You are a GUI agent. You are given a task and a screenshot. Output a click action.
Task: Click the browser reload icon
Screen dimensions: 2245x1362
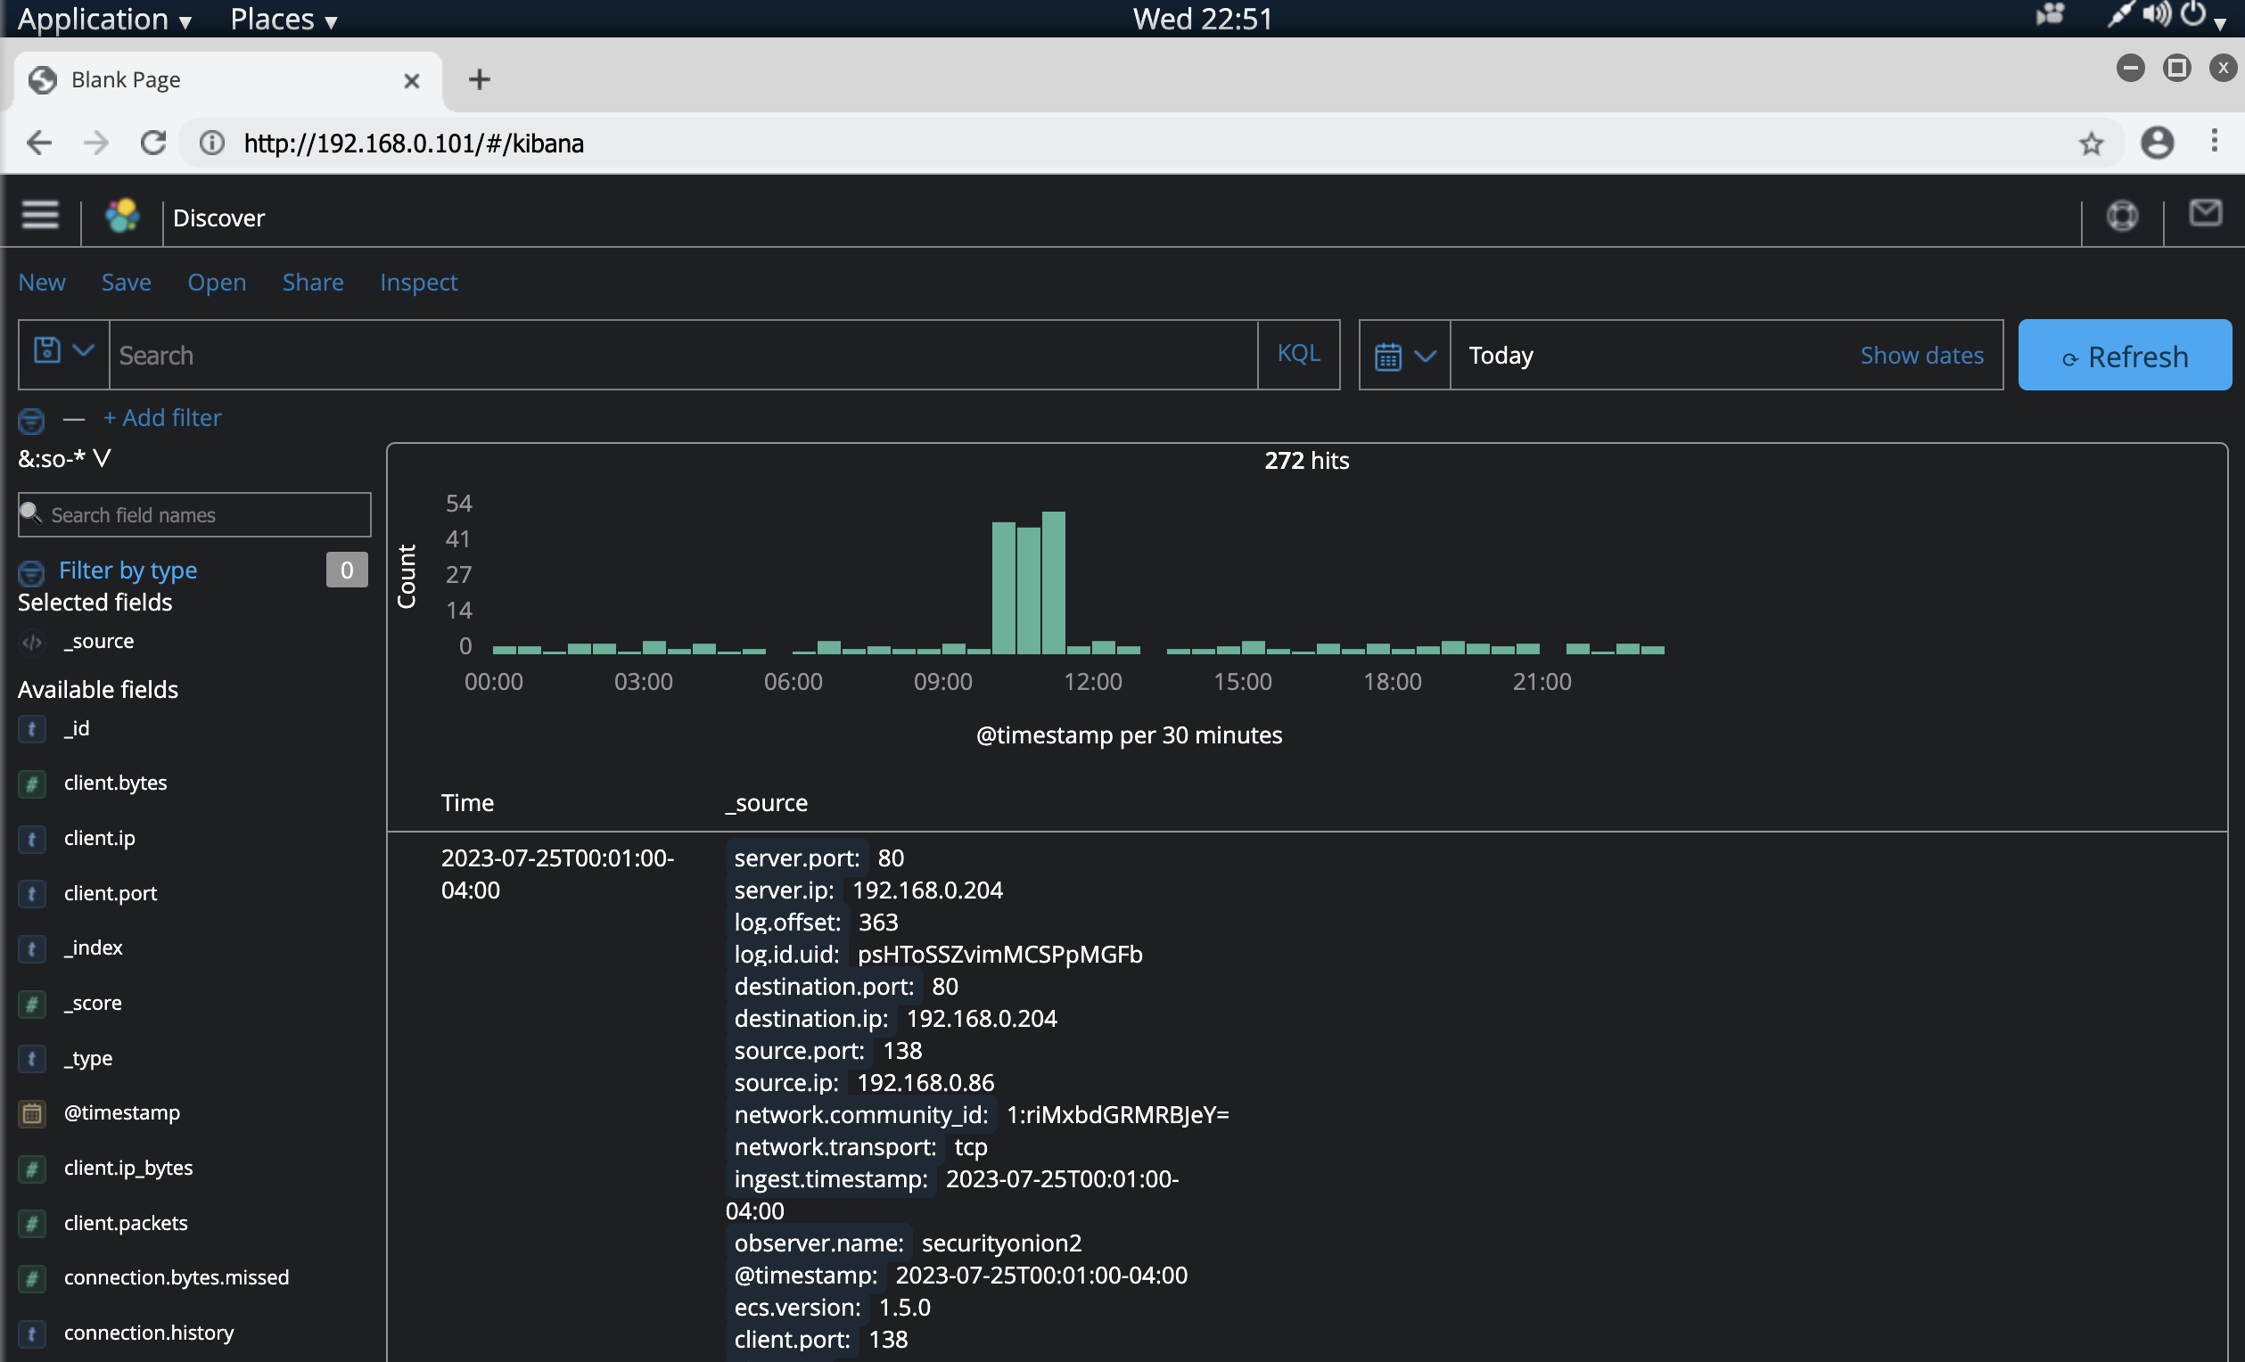153,143
